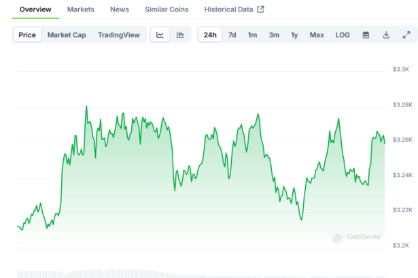Open the calendar date range picker
The height and width of the screenshot is (278, 418).
pos(366,35)
